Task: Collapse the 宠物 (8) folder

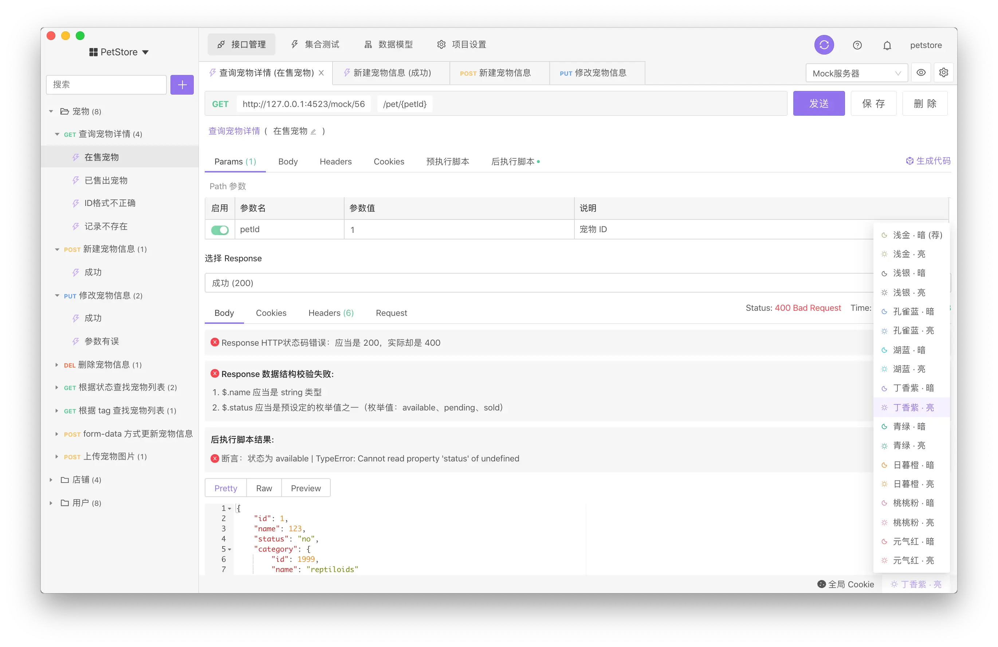Action: point(51,111)
